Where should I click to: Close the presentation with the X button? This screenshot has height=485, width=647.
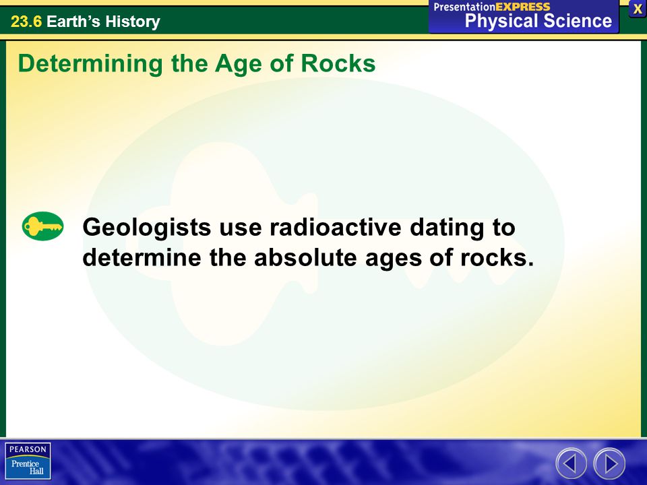[637, 9]
